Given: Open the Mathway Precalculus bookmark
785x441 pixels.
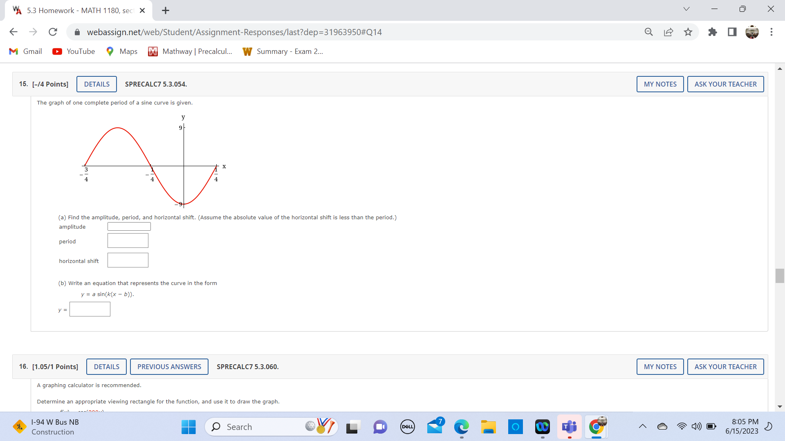Looking at the screenshot, I should click(189, 51).
